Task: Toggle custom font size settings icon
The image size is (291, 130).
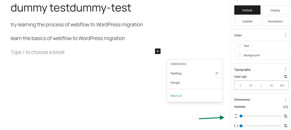Action: 285,76
